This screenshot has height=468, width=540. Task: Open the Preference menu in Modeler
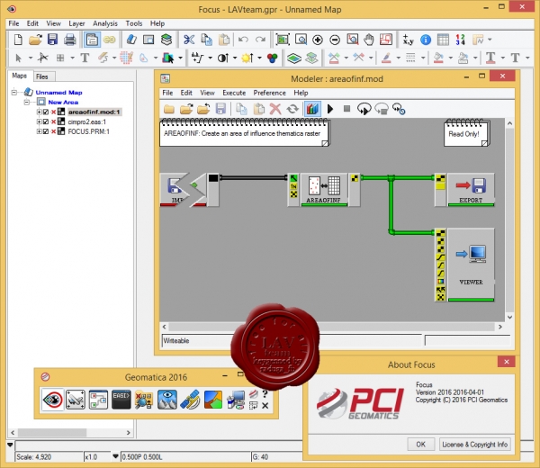click(269, 93)
